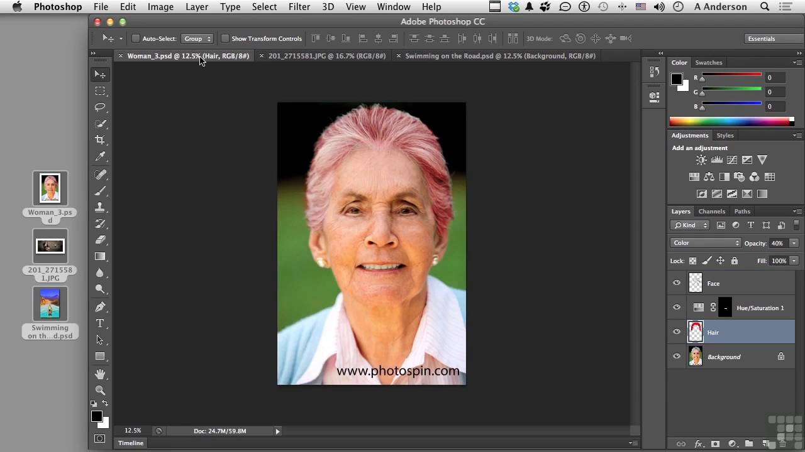Select the Eyedropper tool
The width and height of the screenshot is (805, 452).
coord(100,157)
